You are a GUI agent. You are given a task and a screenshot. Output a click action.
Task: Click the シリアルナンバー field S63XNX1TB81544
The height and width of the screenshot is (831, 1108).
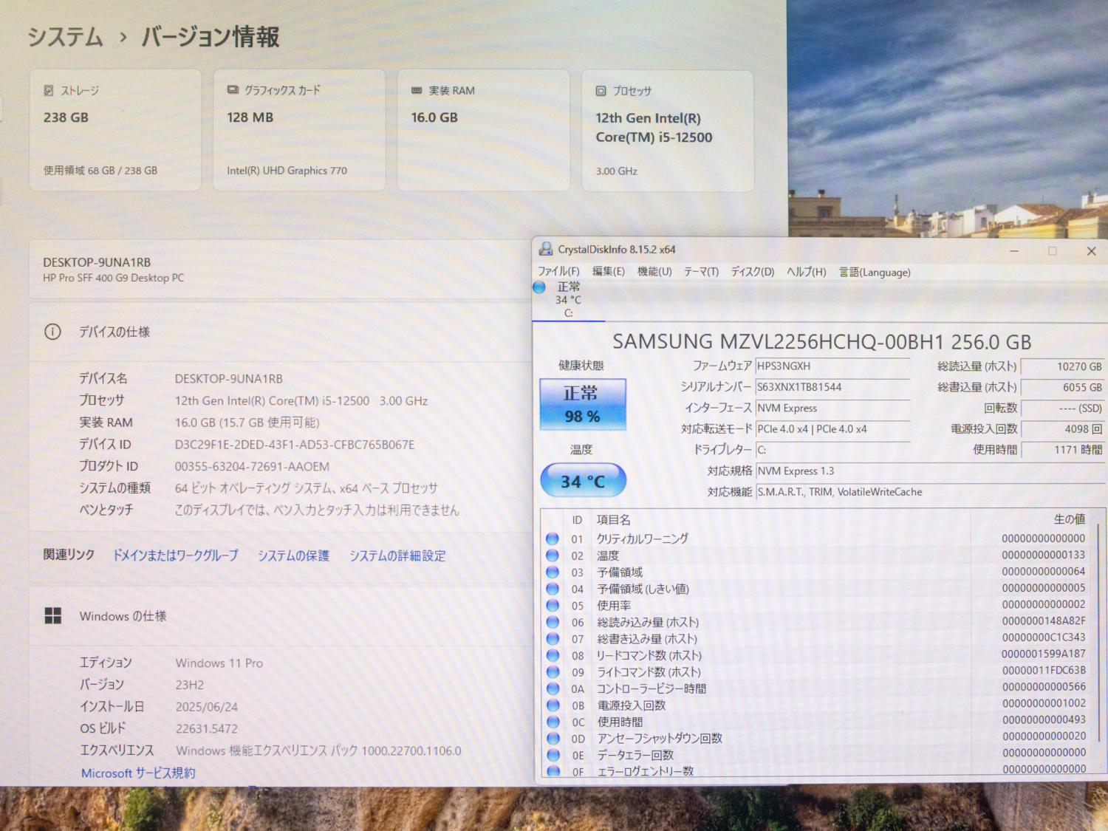tap(832, 387)
